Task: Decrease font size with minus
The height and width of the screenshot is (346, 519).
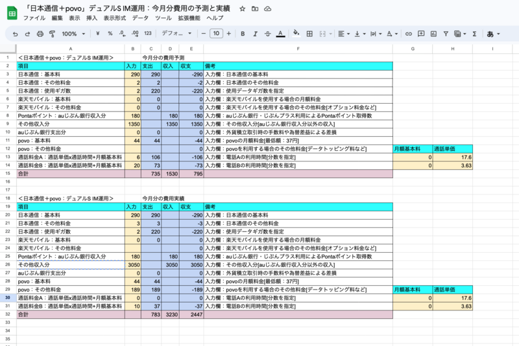Action: click(x=204, y=34)
